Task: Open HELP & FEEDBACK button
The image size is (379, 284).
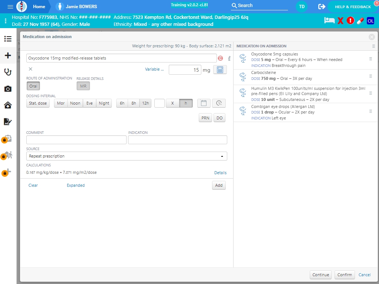Action: pos(353,7)
